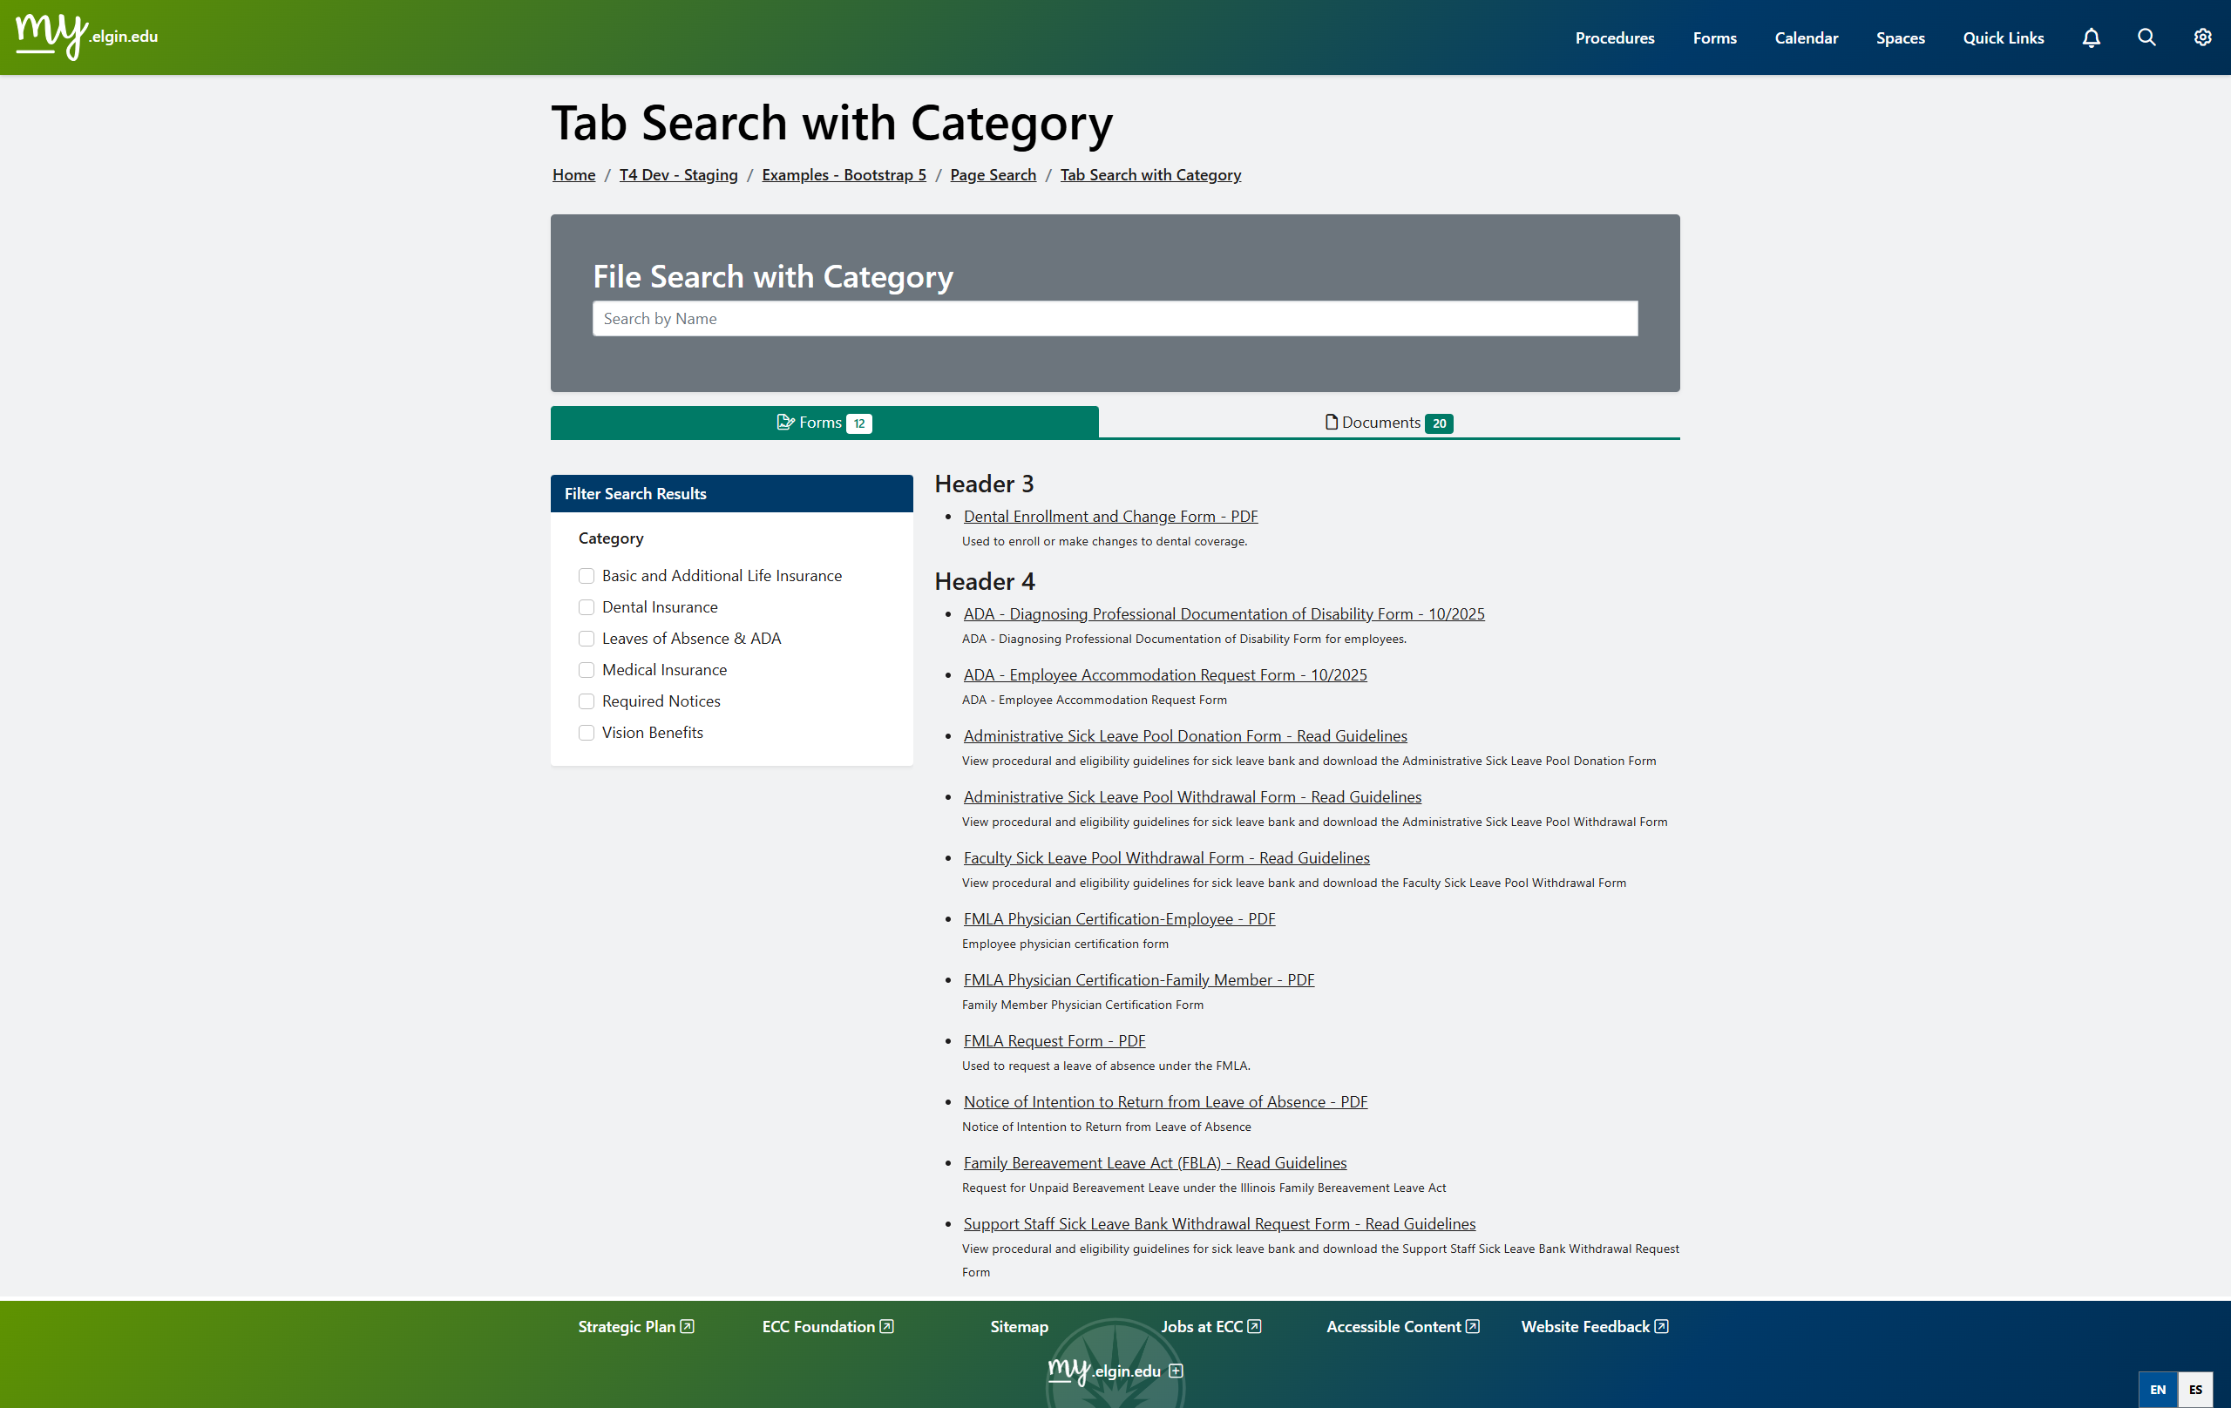Enable the Leaves of Absence & ADA filter

[x=587, y=640]
